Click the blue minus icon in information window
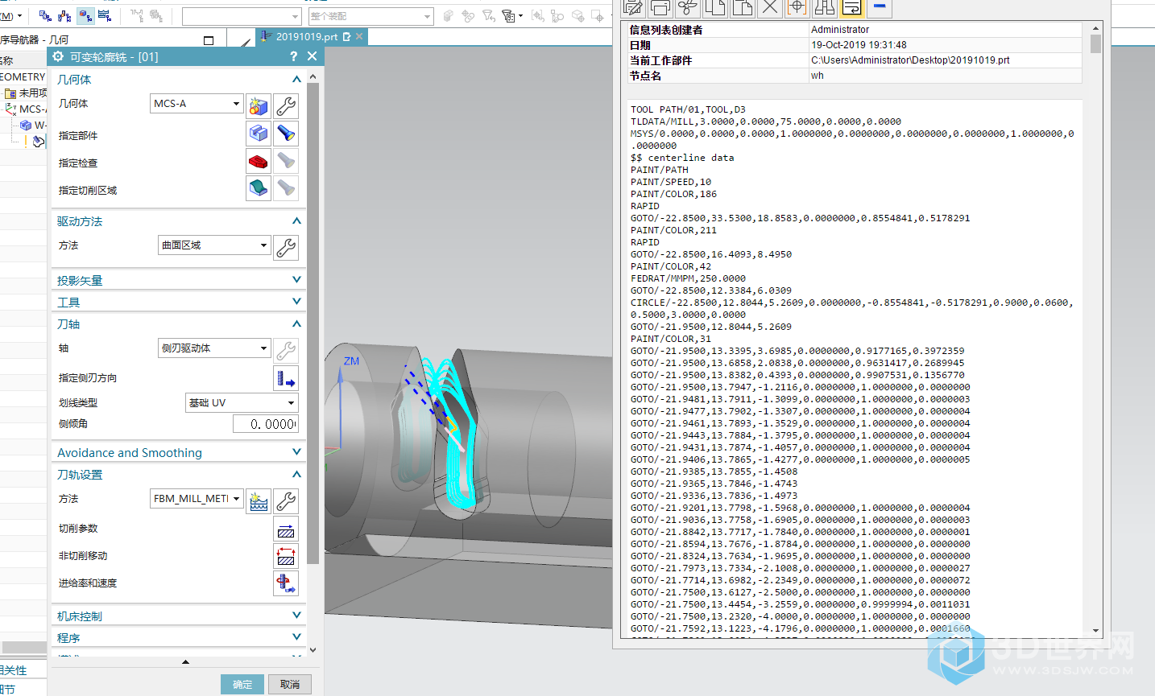1155x696 pixels. (x=880, y=7)
